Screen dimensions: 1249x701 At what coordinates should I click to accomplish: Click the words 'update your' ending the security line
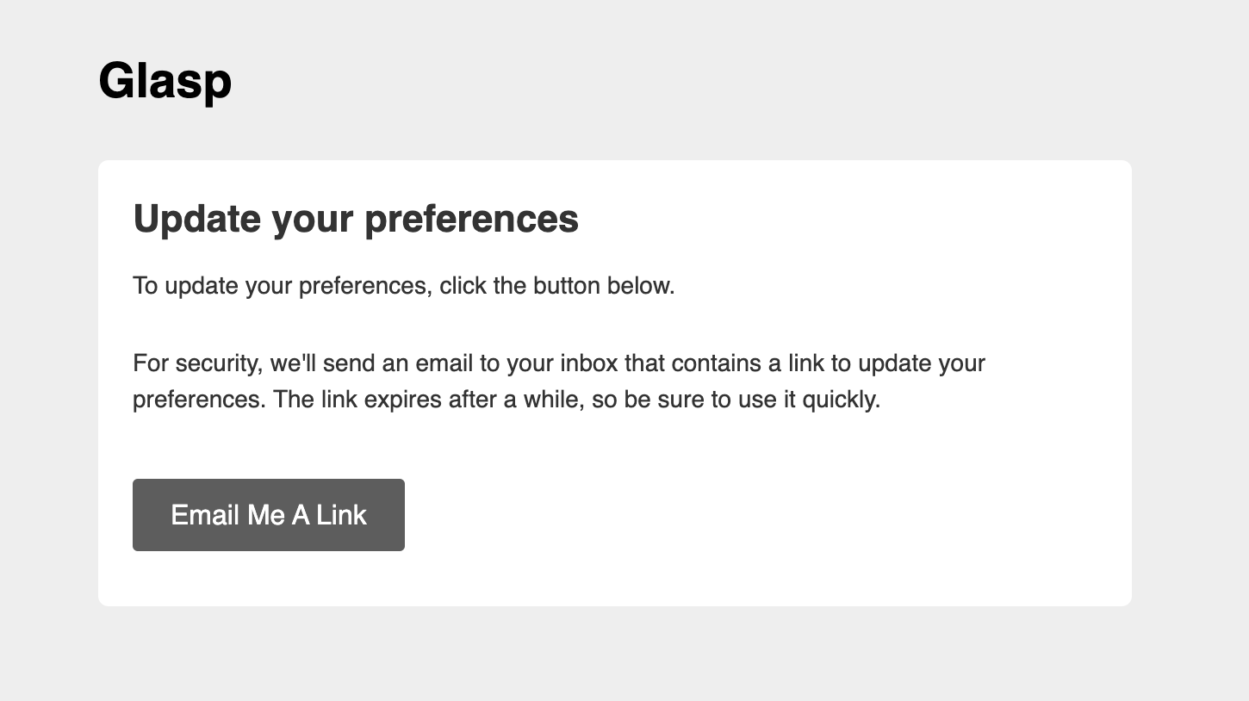point(921,363)
